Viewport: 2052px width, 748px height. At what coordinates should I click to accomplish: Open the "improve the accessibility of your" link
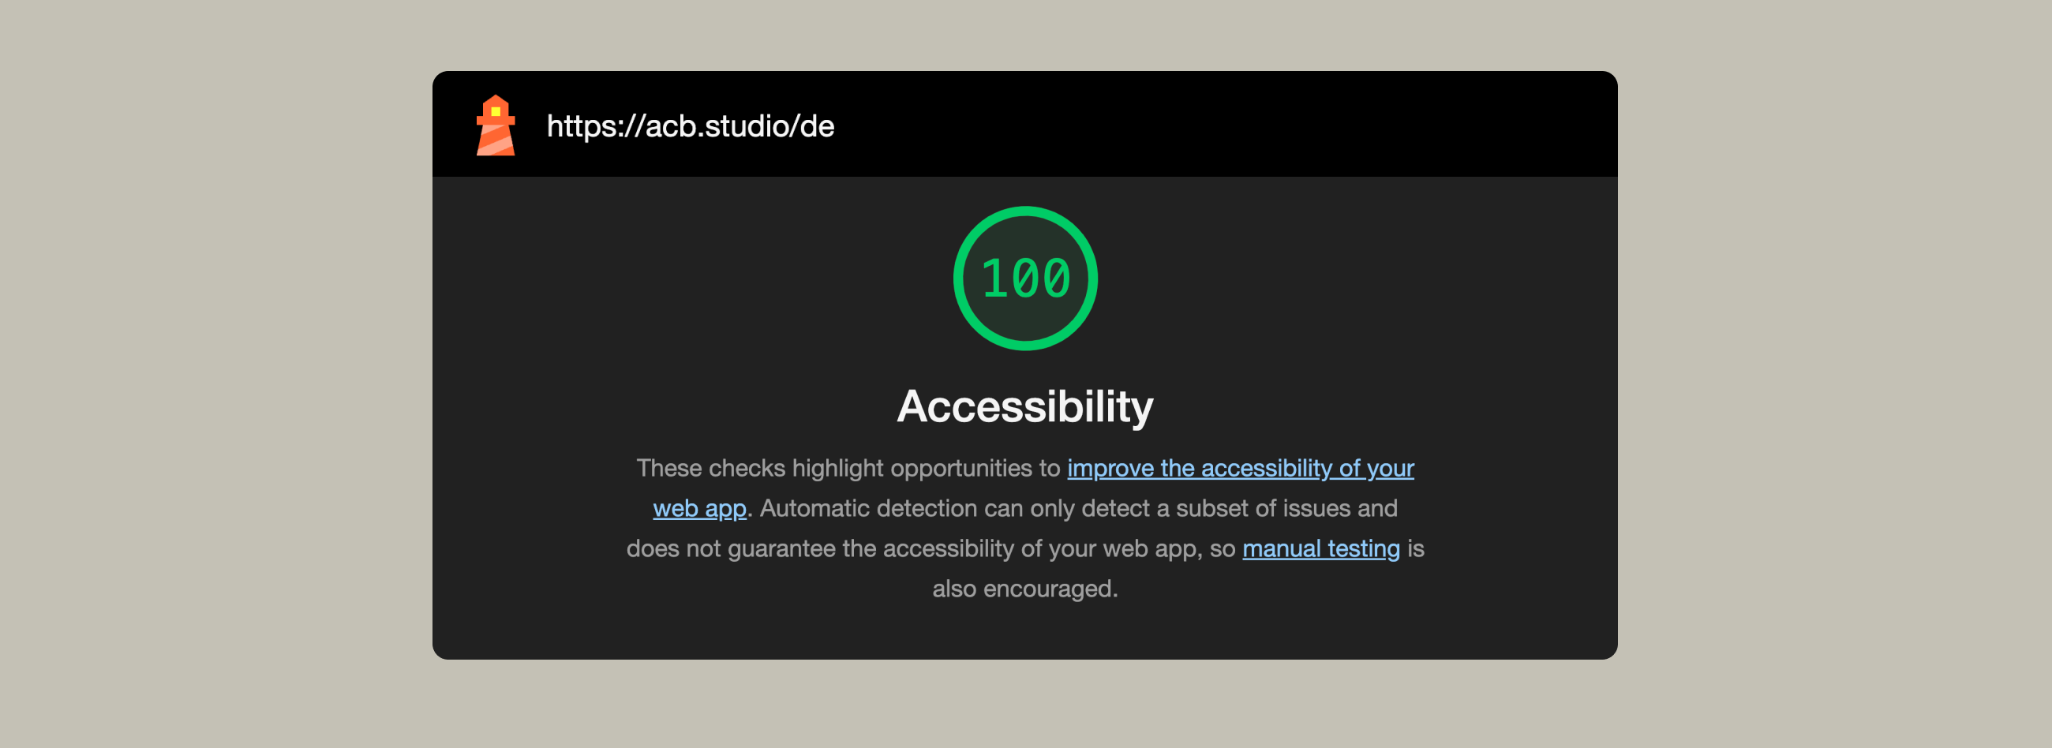[1239, 468]
